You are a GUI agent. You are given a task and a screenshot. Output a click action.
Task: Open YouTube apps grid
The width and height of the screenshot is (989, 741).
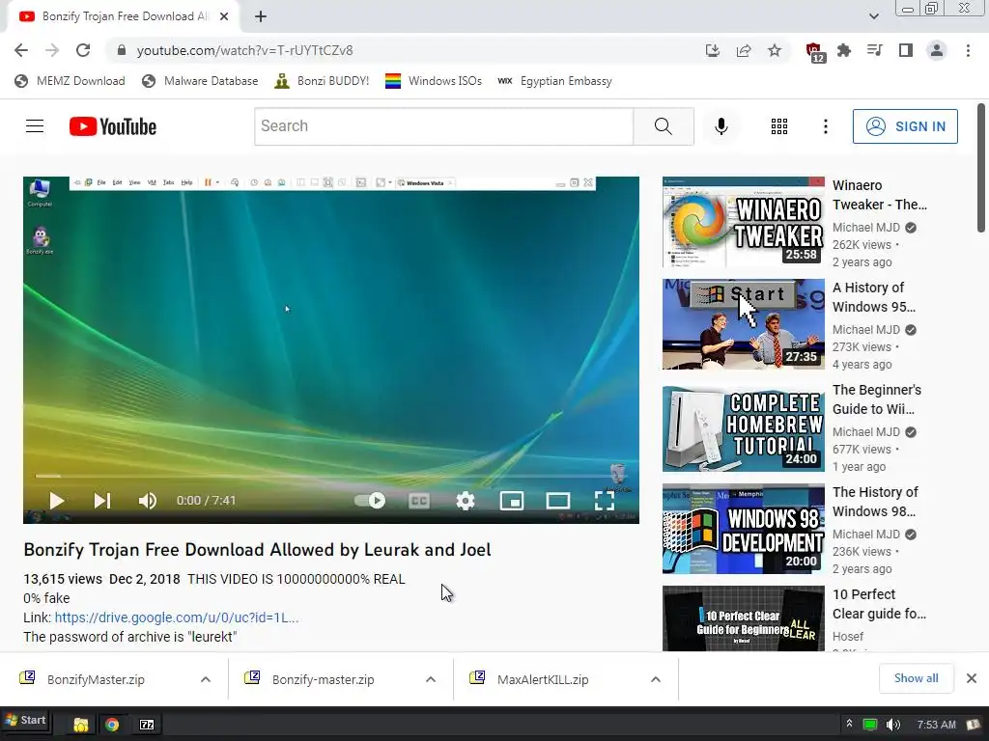point(779,126)
